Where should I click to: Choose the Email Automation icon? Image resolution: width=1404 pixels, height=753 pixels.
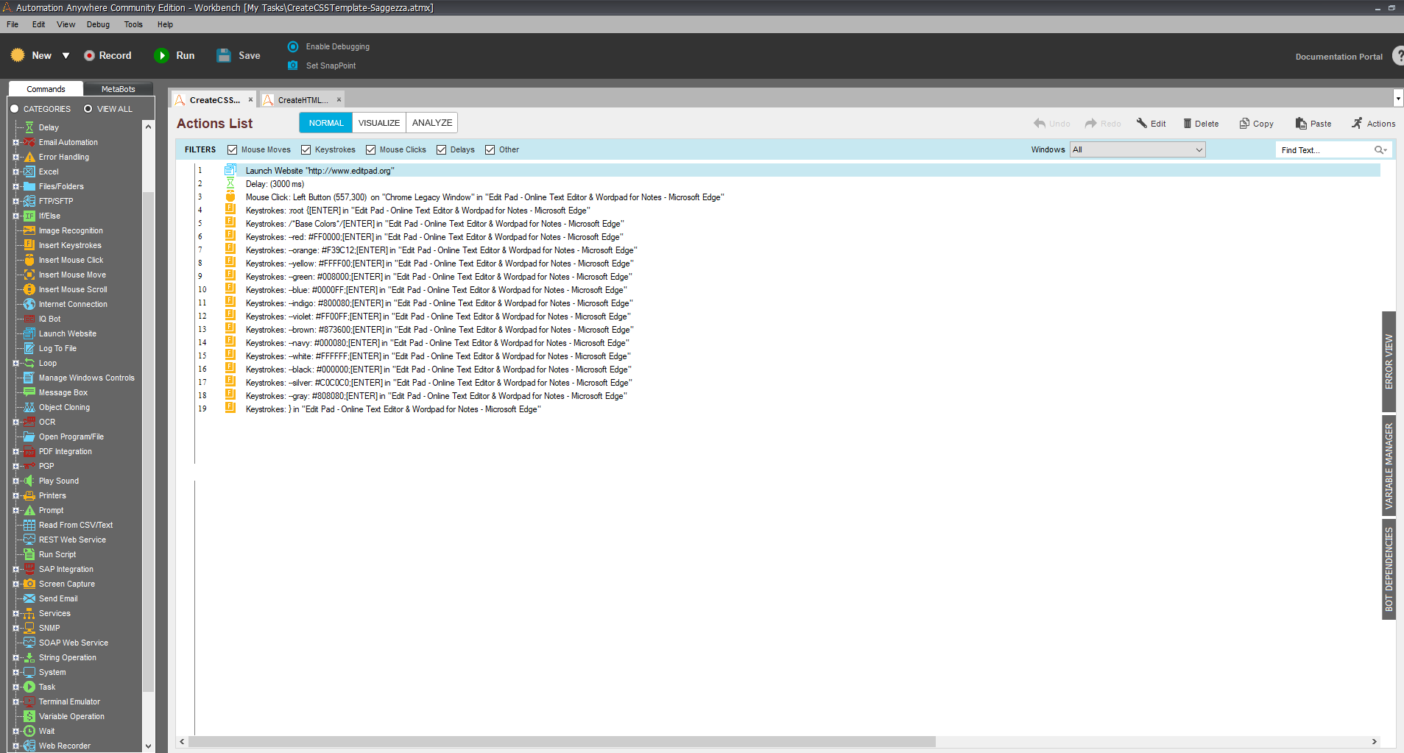click(x=29, y=142)
